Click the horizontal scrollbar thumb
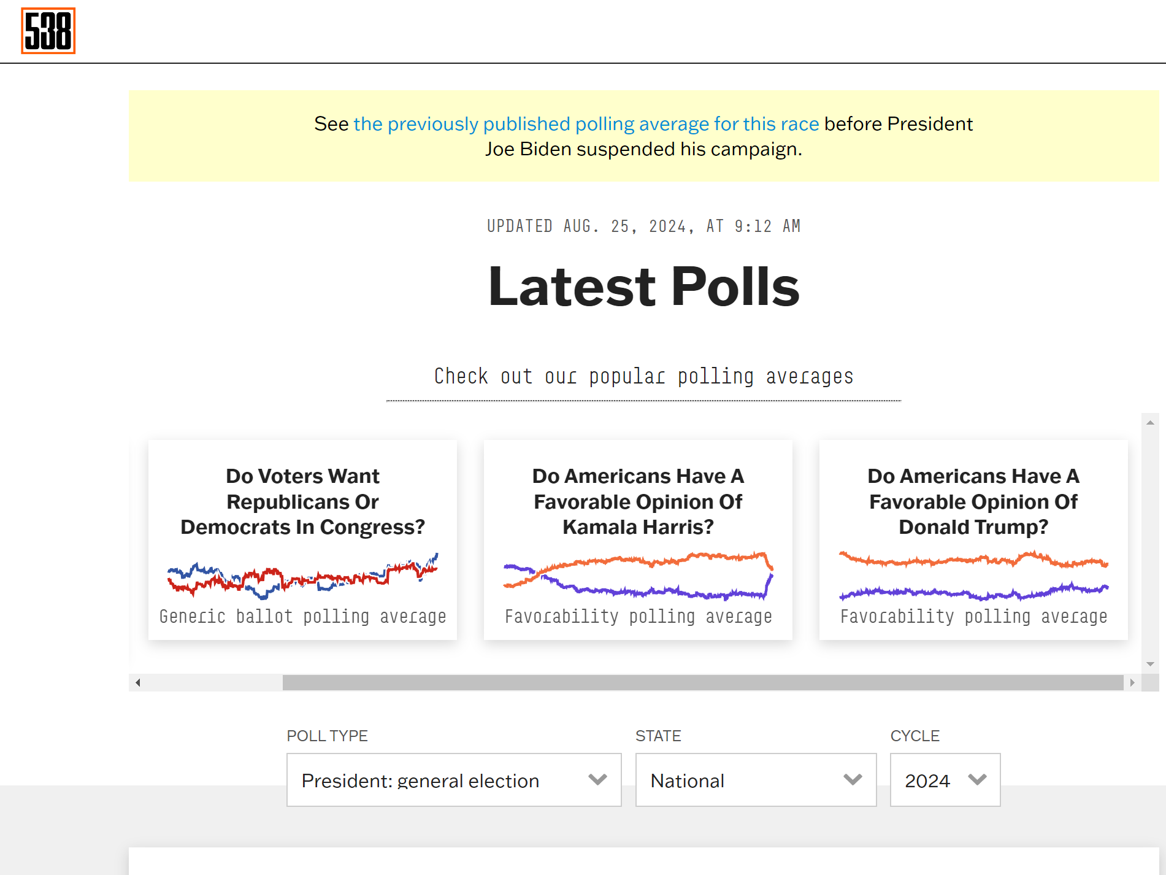This screenshot has width=1166, height=875. (702, 682)
